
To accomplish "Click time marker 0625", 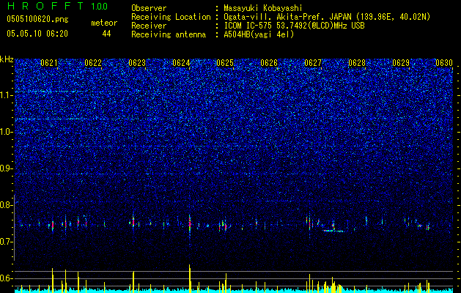I will click(x=225, y=63).
